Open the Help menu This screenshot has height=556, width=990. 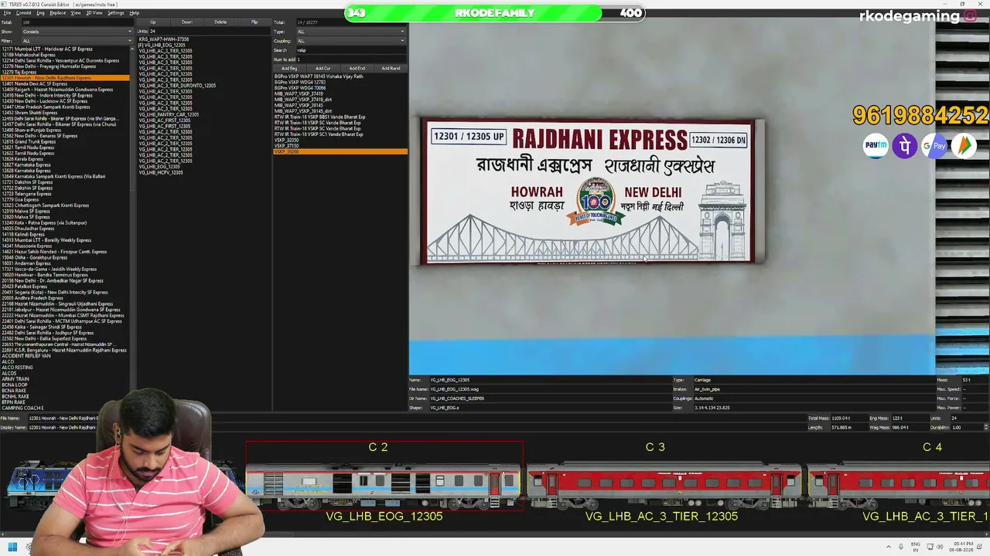click(x=134, y=13)
